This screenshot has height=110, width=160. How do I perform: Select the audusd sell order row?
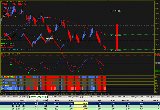(80, 103)
